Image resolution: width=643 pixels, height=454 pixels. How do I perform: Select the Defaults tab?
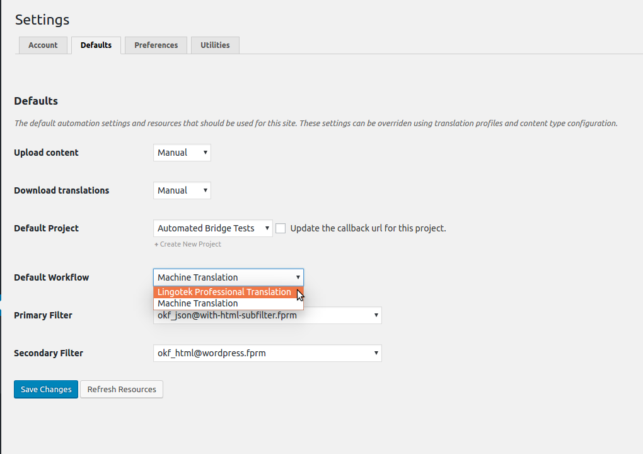click(x=96, y=45)
